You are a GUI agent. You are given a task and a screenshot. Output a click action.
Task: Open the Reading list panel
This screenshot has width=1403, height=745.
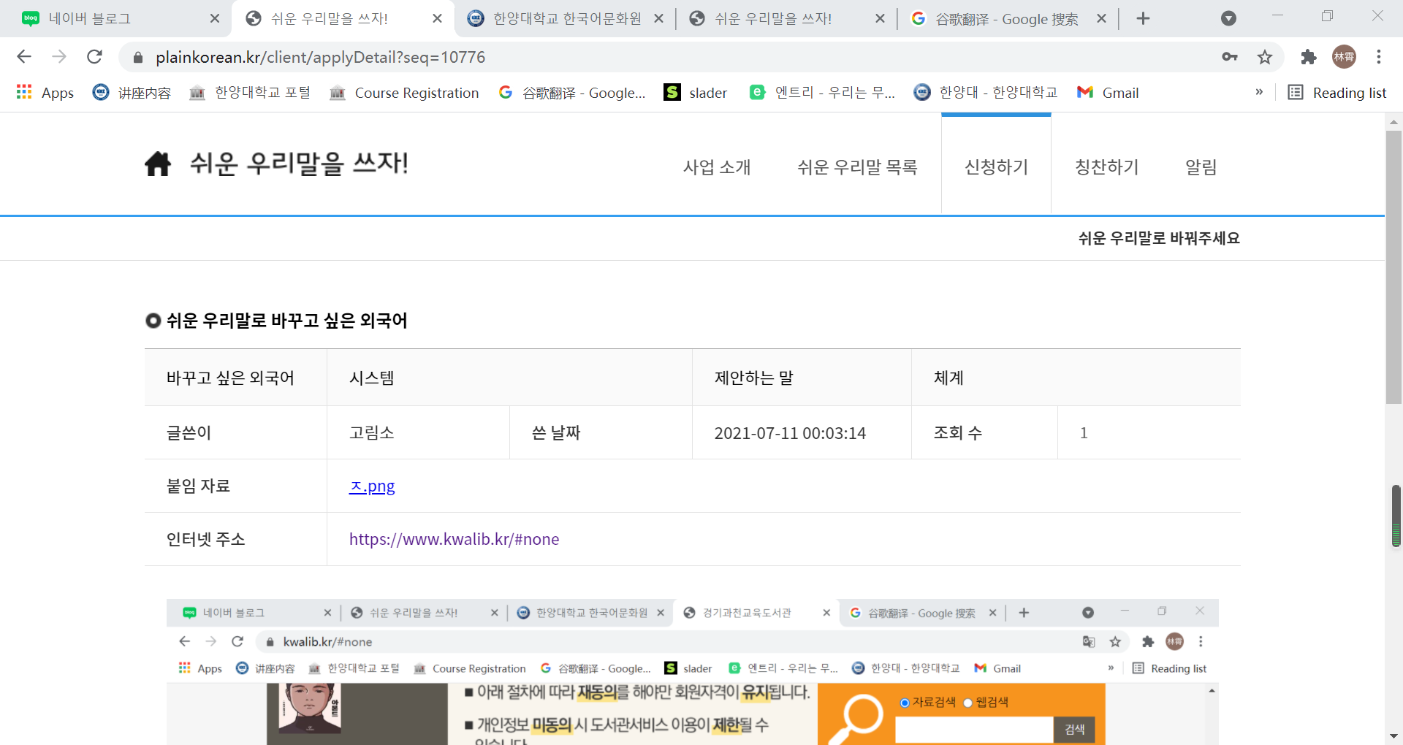[x=1337, y=93]
